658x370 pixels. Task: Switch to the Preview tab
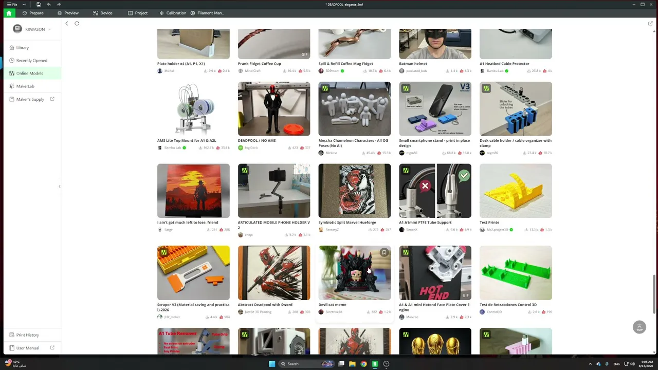(68, 13)
